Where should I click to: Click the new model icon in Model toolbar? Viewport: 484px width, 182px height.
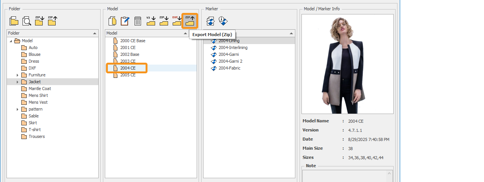click(112, 21)
